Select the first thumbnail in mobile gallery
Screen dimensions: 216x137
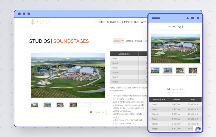pyautogui.click(x=155, y=70)
